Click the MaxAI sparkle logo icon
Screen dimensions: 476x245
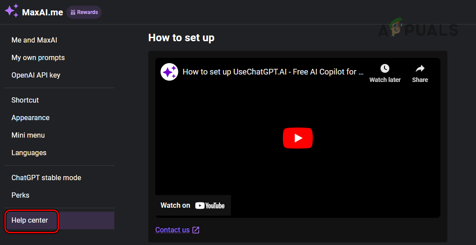pos(11,11)
